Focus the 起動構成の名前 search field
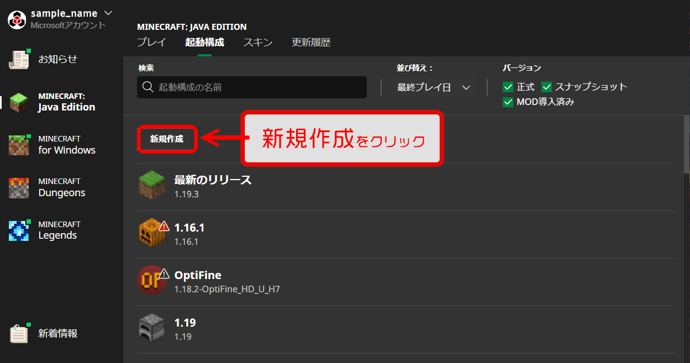 pyautogui.click(x=252, y=87)
